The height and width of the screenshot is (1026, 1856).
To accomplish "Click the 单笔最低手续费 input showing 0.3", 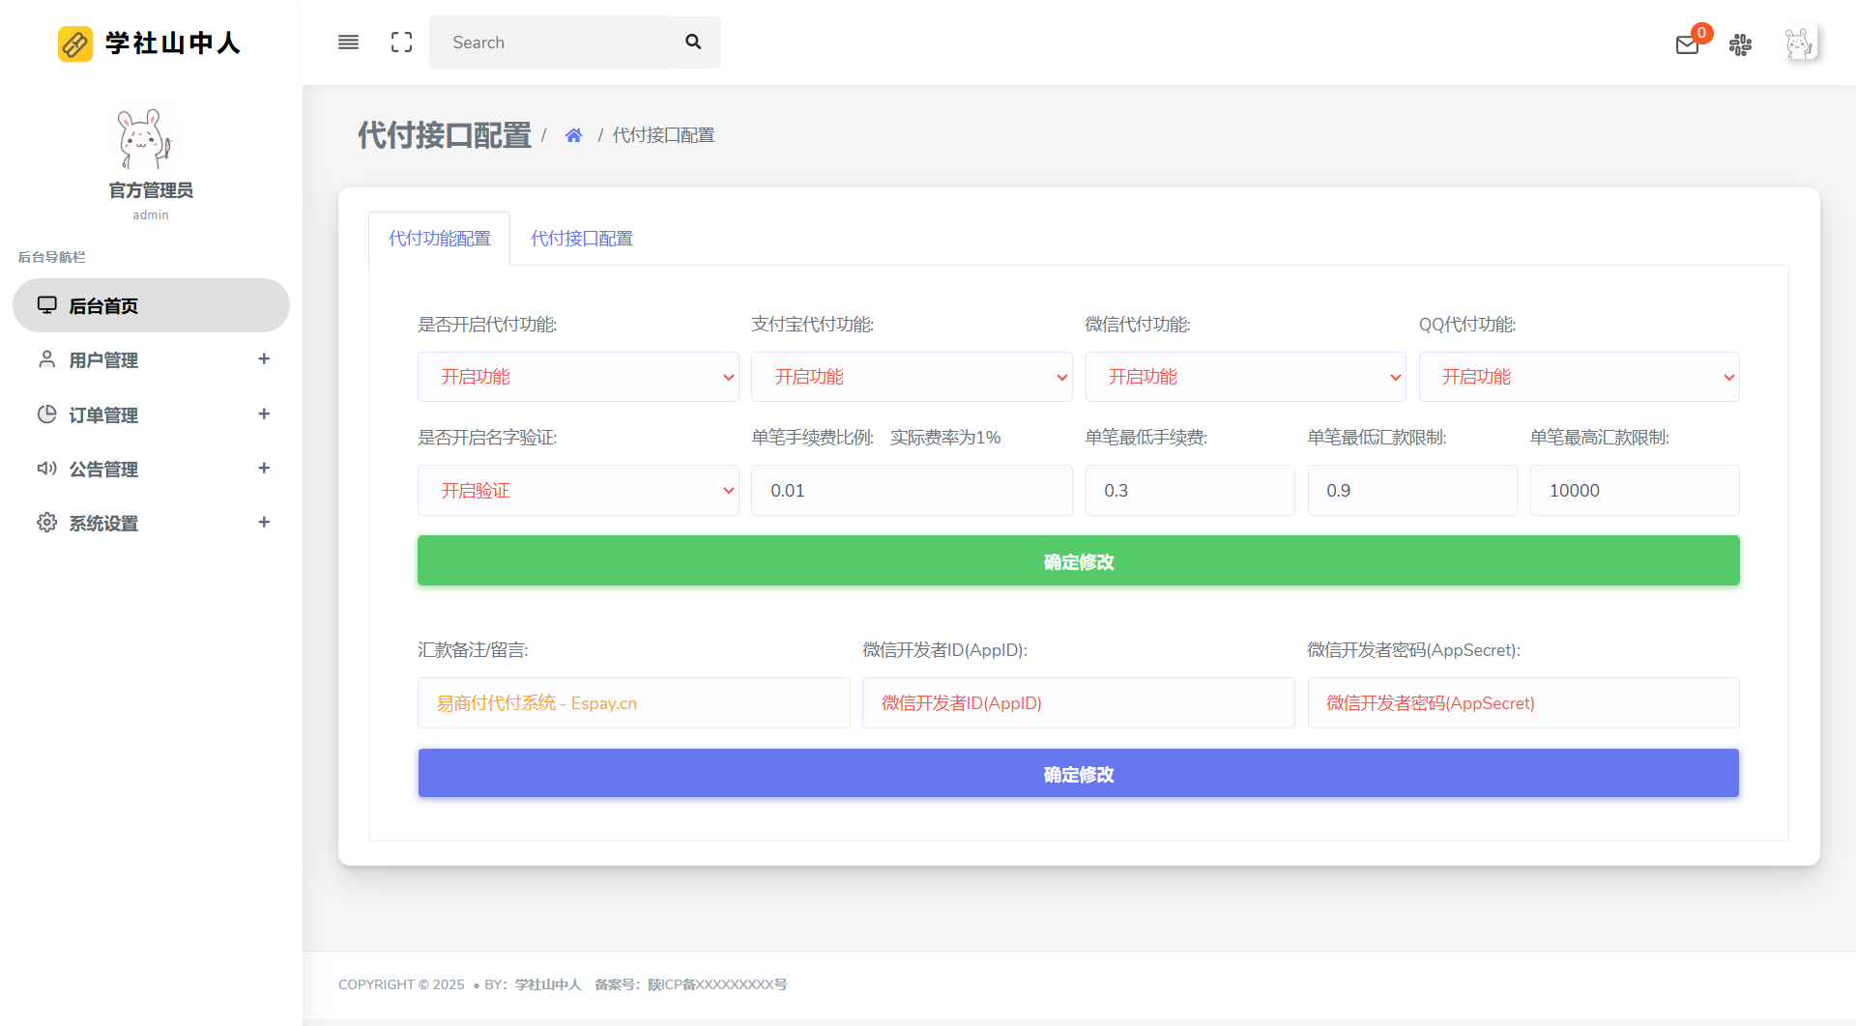I will click(x=1190, y=490).
